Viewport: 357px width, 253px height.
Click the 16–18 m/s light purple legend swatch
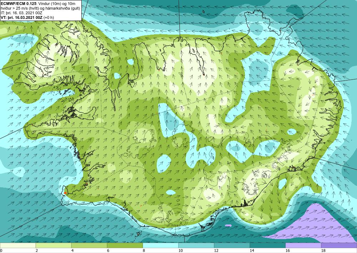(x=303, y=245)
